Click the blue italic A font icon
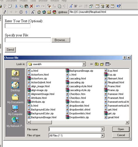This screenshot has height=147, width=138. click(71, 6)
